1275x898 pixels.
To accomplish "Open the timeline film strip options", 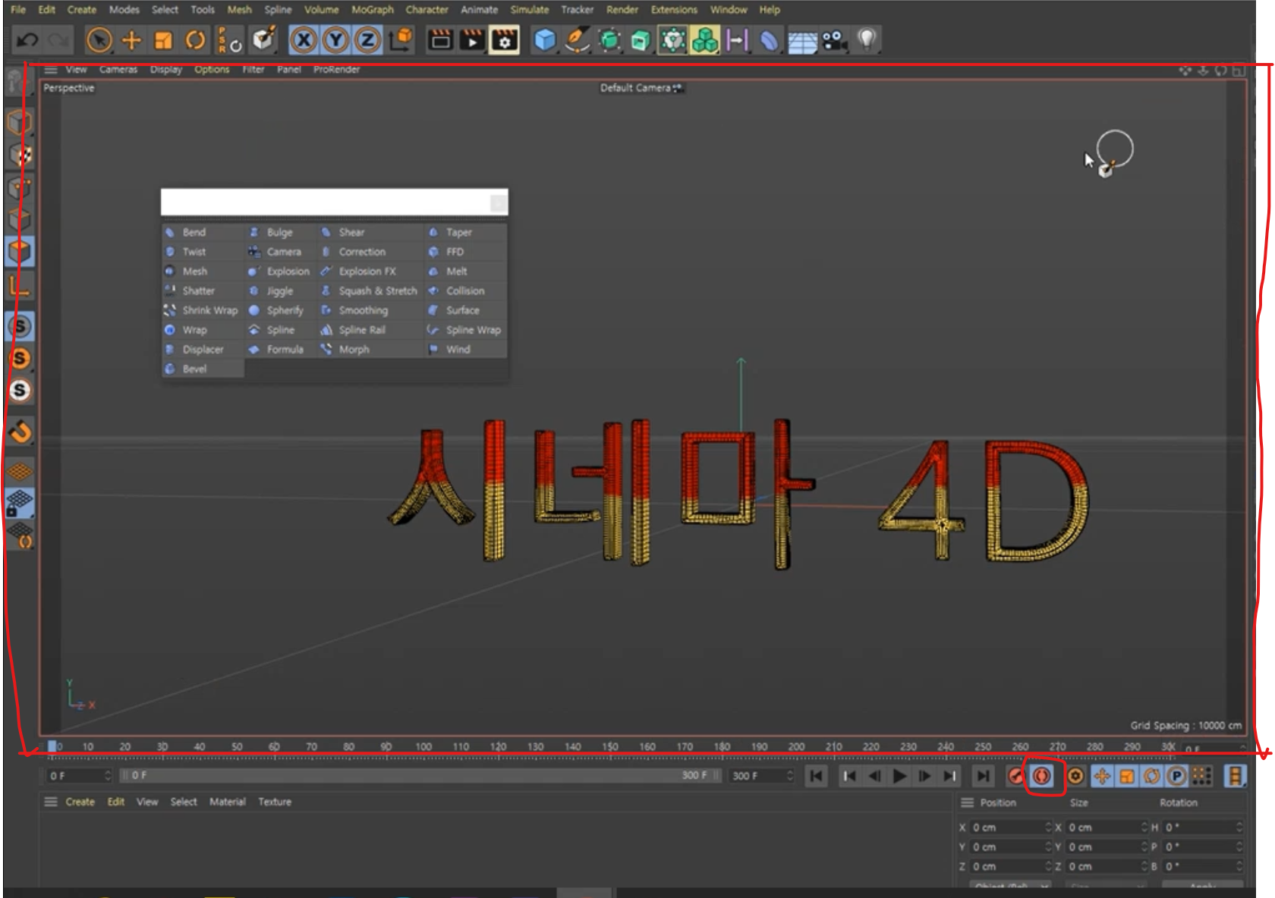I will tap(1235, 776).
